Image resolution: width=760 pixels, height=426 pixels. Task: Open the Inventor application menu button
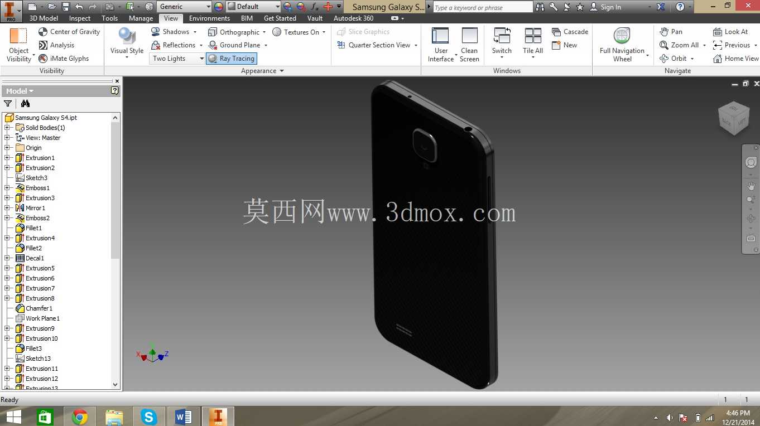pyautogui.click(x=11, y=11)
